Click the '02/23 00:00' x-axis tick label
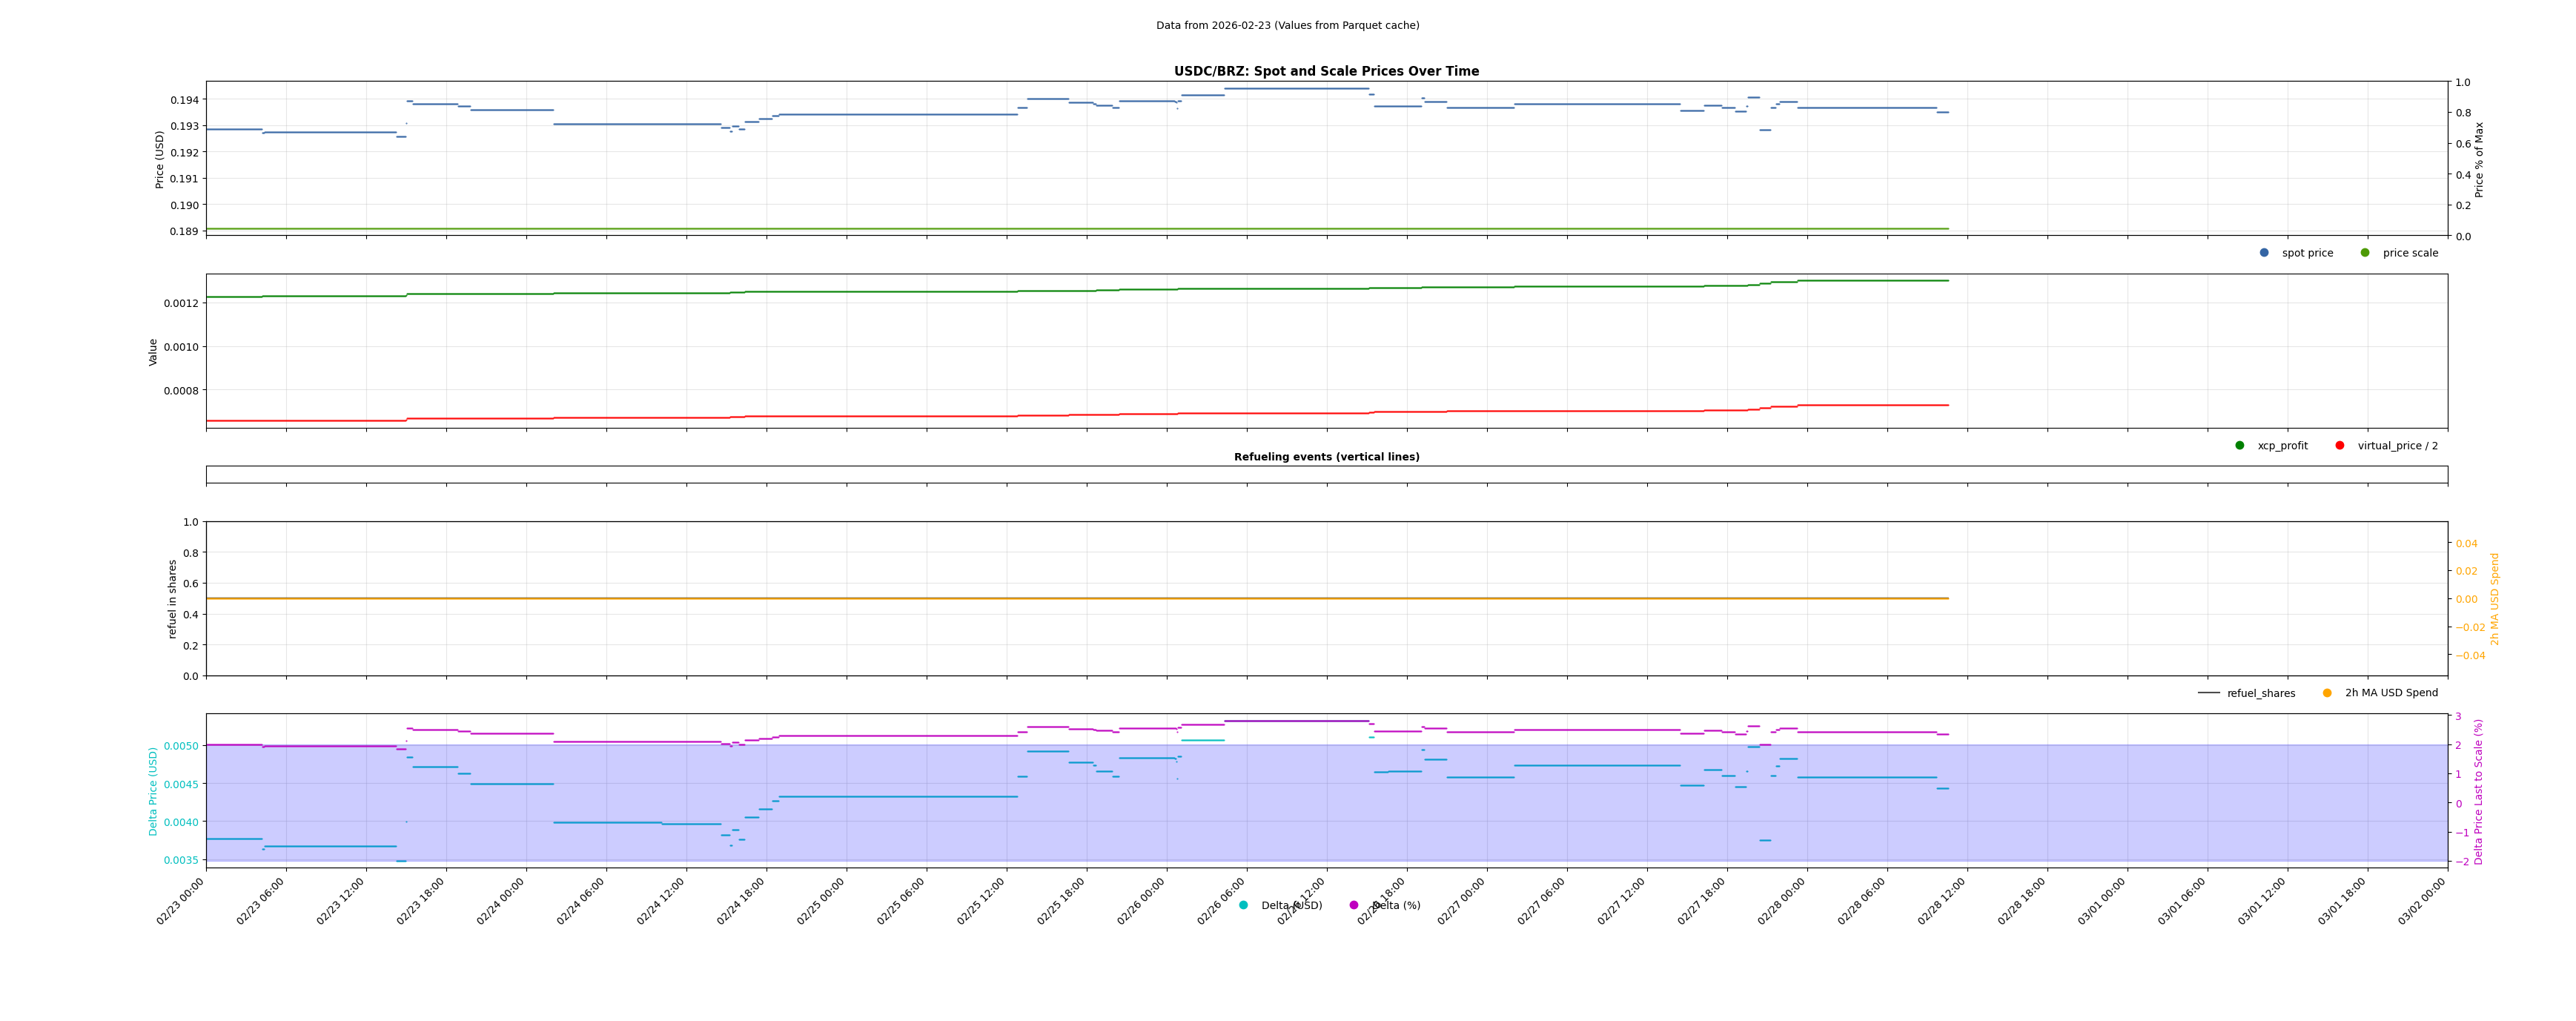The height and width of the screenshot is (1021, 2576). [181, 901]
